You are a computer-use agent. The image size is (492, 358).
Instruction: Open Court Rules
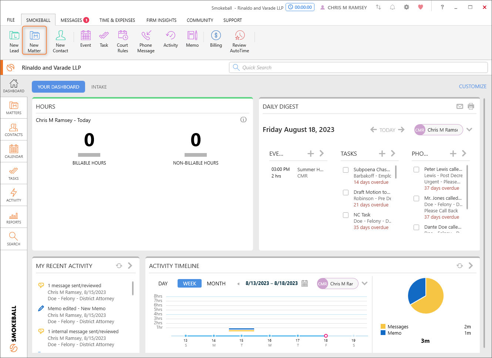pos(122,42)
